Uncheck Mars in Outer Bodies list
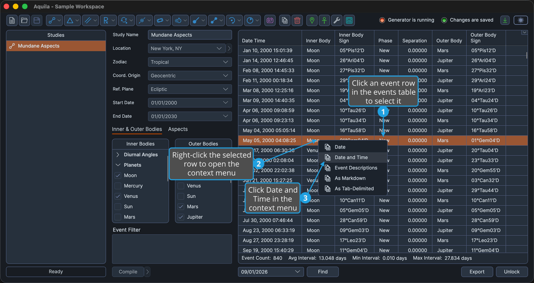The width and height of the screenshot is (534, 283). pyautogui.click(x=181, y=207)
